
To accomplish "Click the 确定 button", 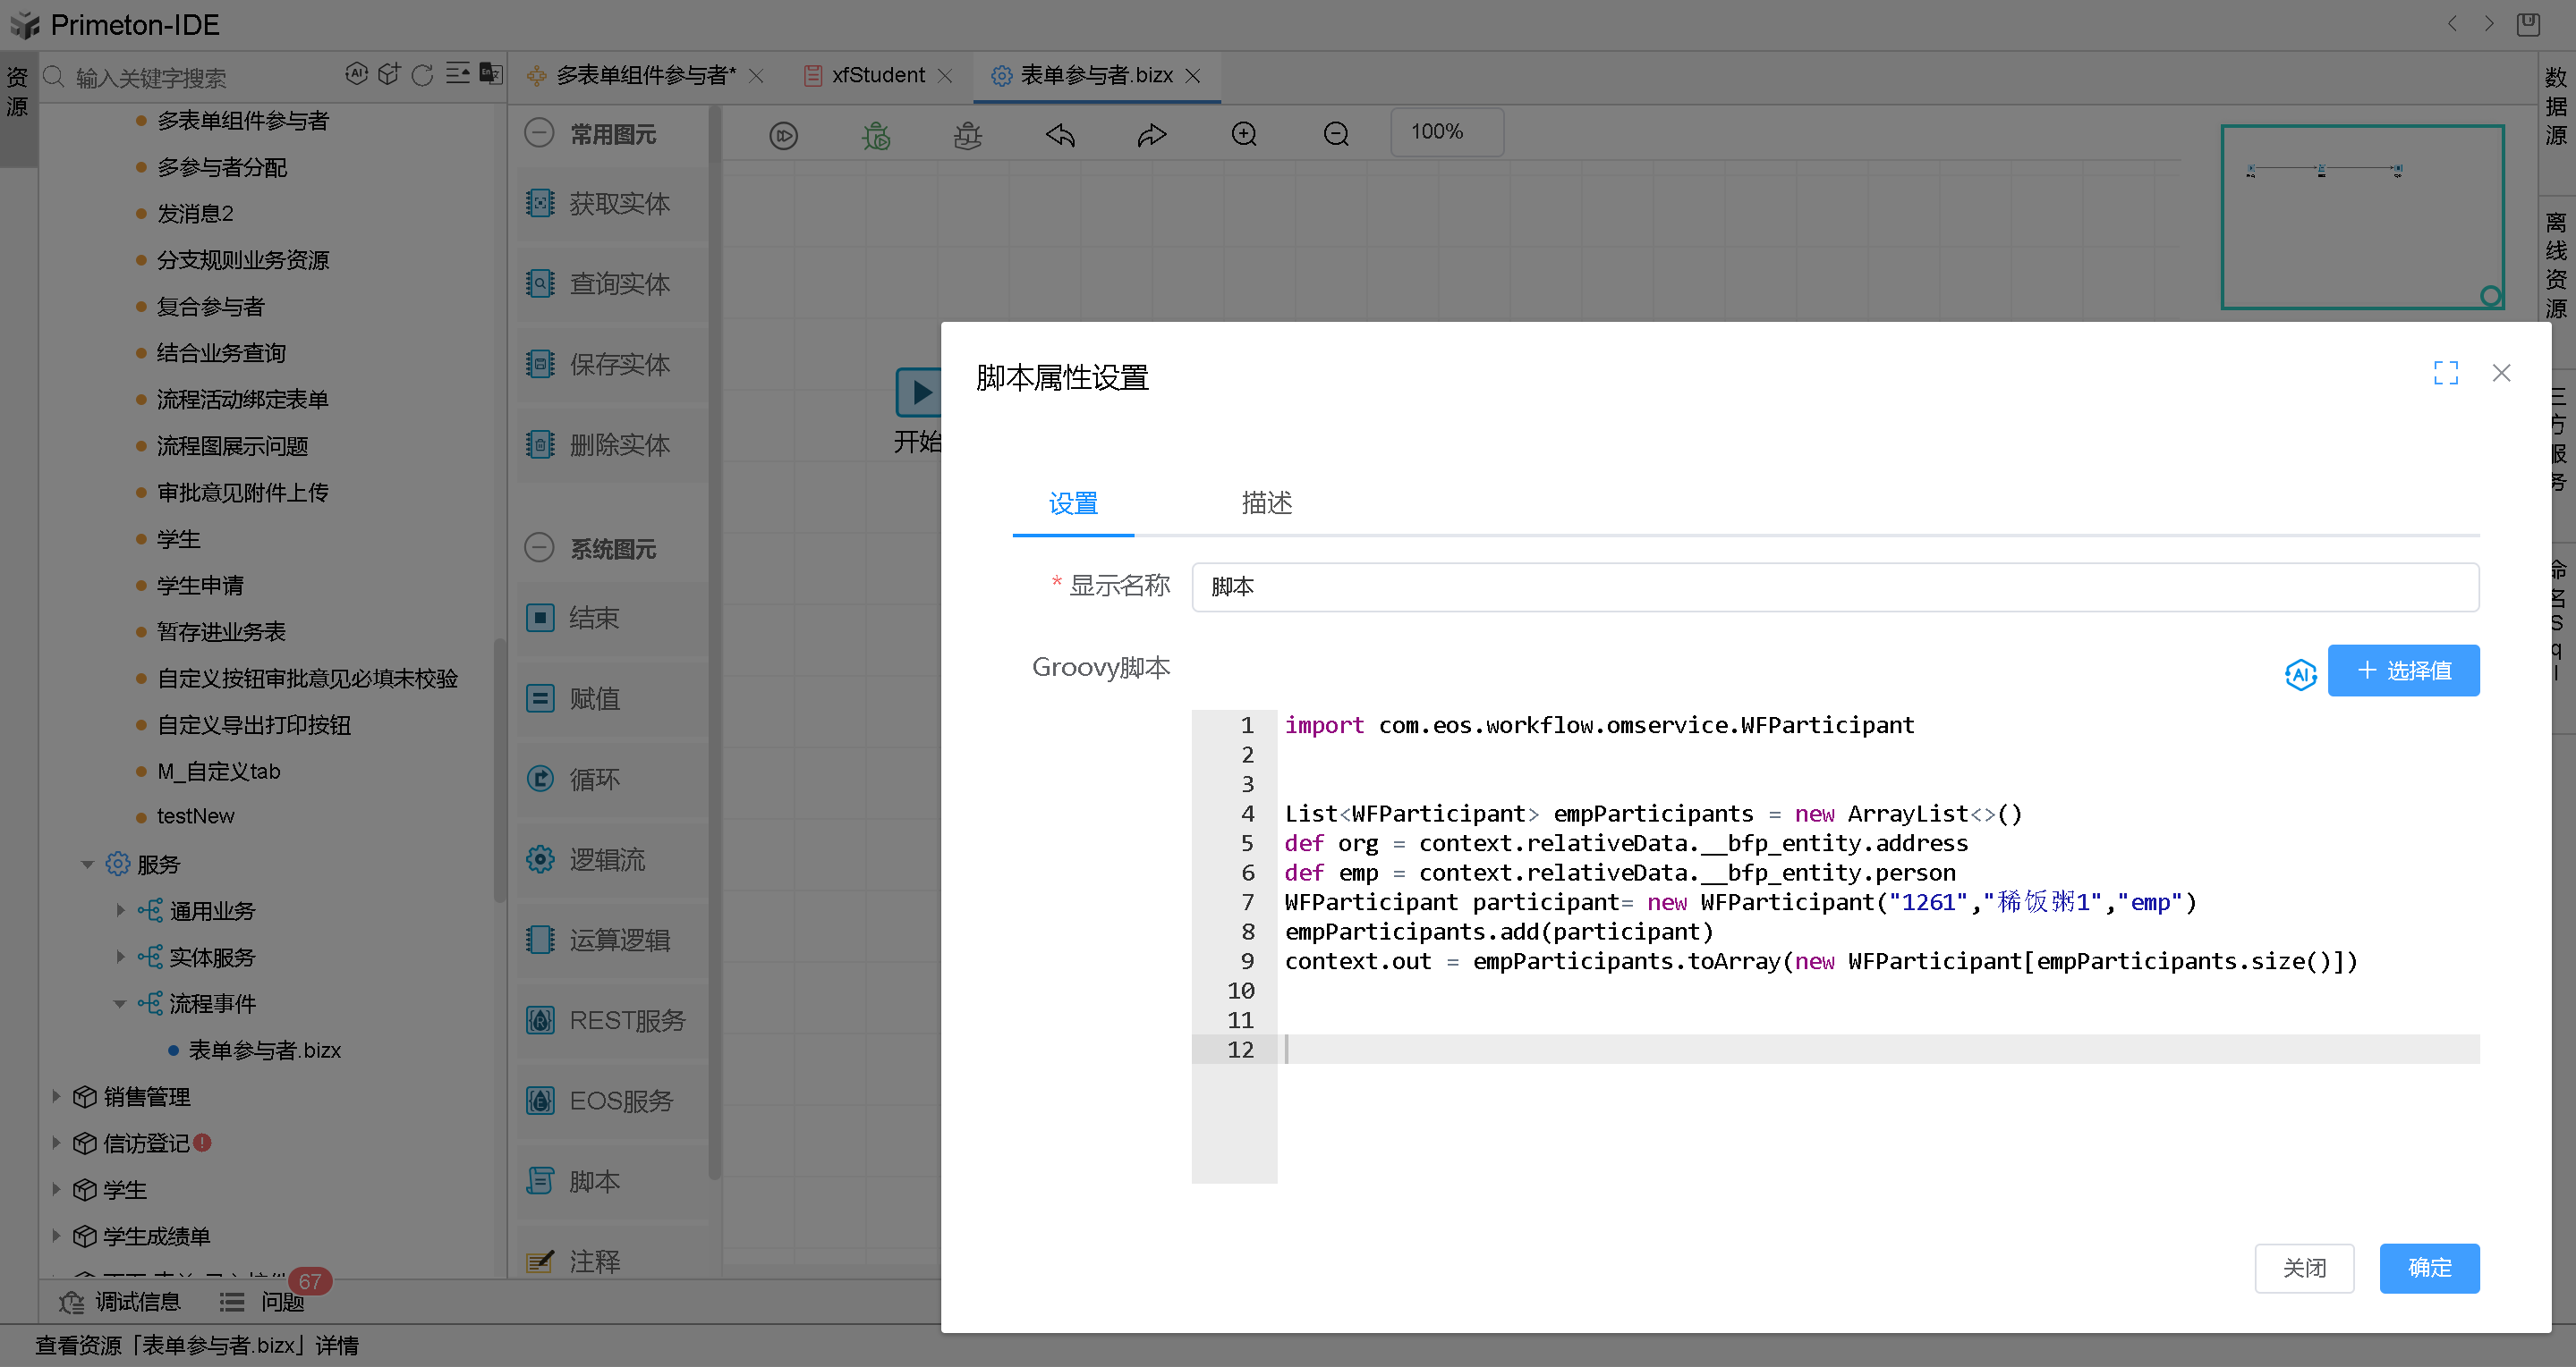I will [2428, 1267].
